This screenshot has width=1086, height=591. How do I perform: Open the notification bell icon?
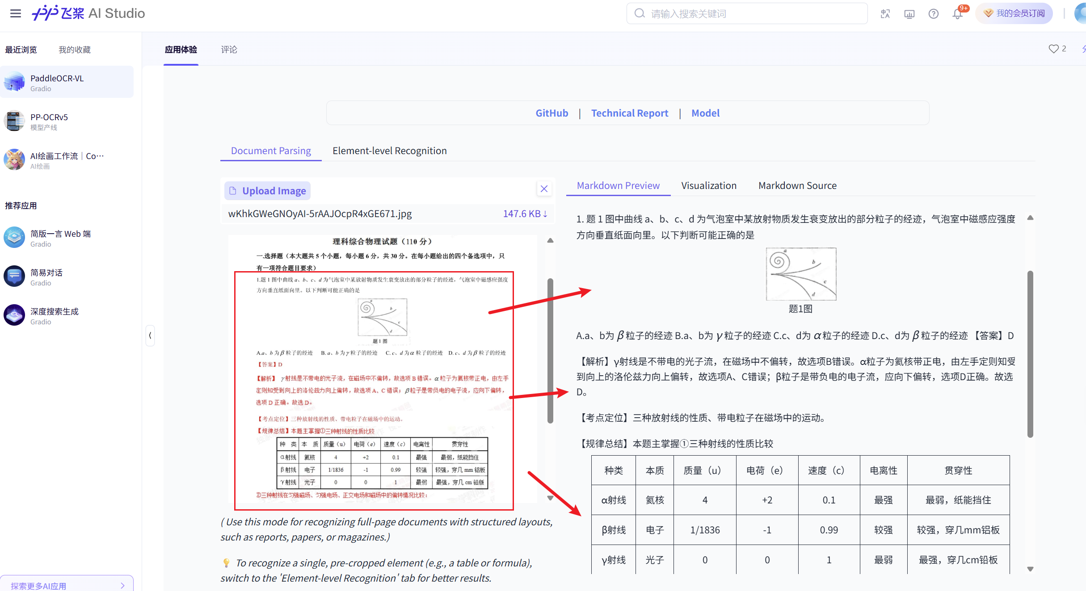(x=957, y=14)
